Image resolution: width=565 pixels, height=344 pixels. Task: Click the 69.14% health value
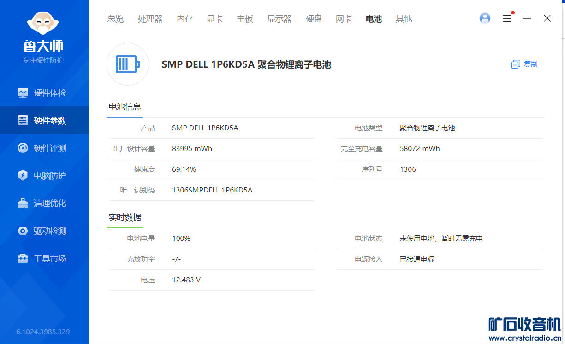pos(184,169)
